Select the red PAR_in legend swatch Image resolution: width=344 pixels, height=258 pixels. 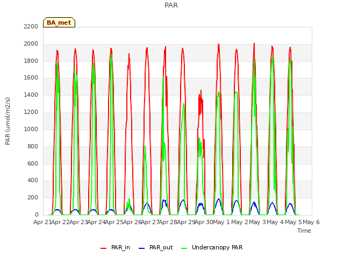click(x=103, y=248)
